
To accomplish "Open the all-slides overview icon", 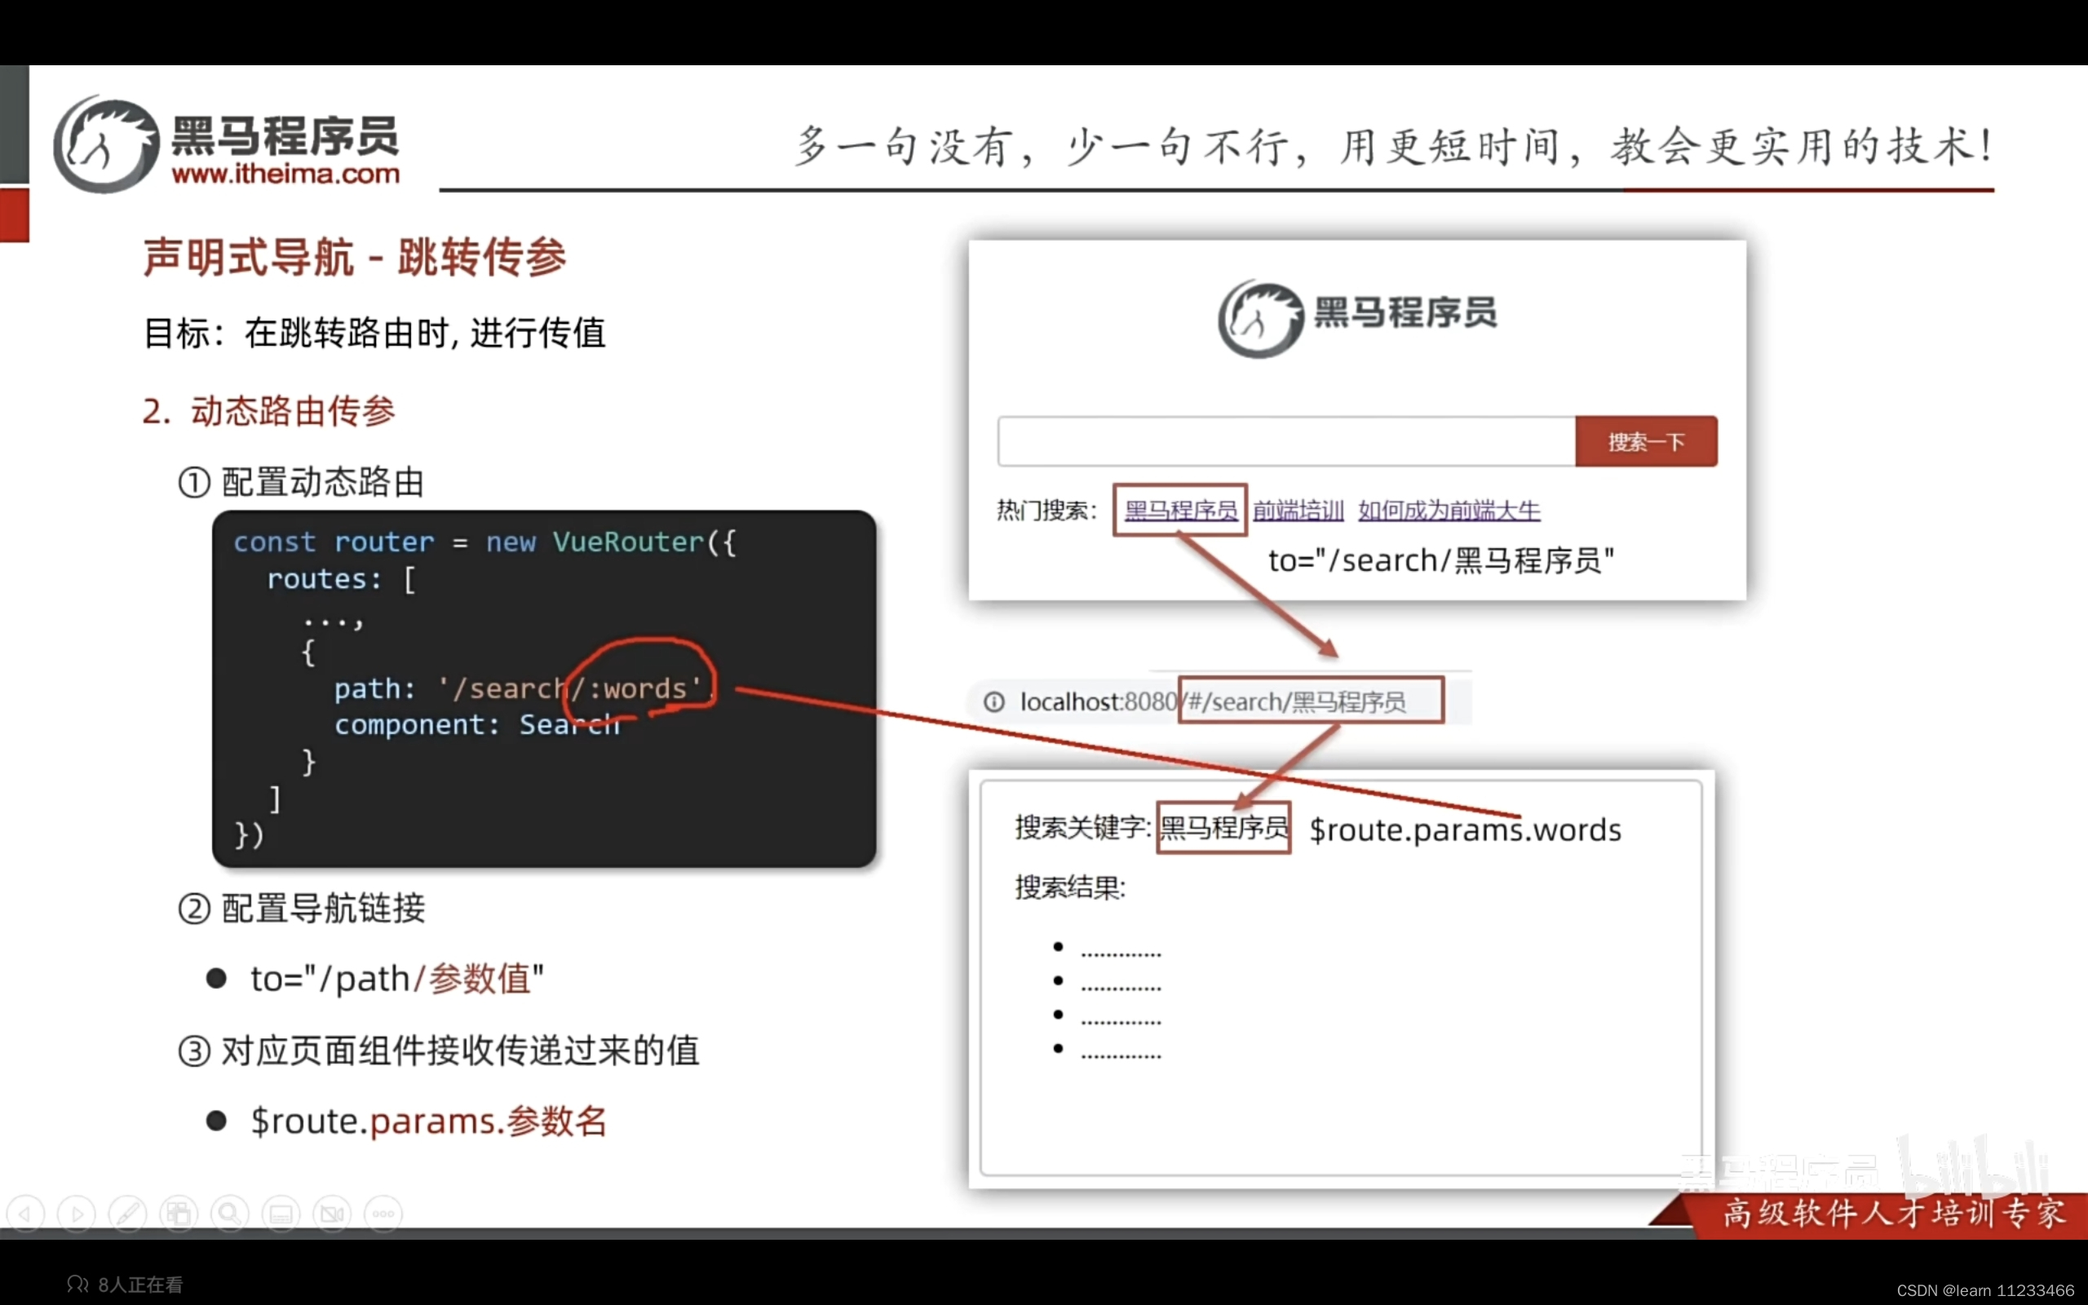I will [x=179, y=1214].
